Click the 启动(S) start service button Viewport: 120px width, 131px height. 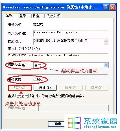pyautogui.click(x=20, y=88)
